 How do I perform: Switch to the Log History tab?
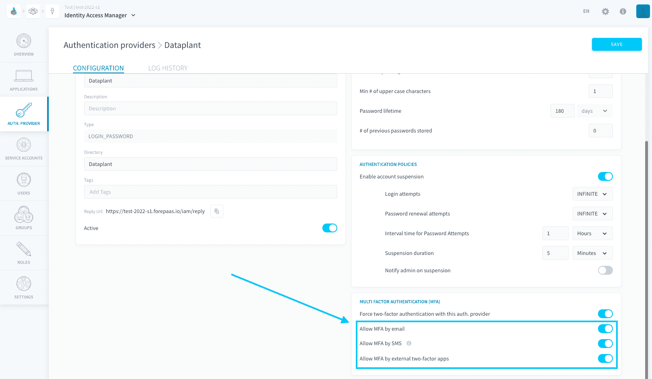coord(168,68)
